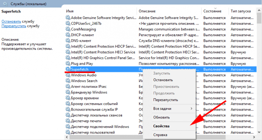This screenshot has height=140, width=262.
Task: Open Справка from the context menu
Action: click(x=160, y=135)
